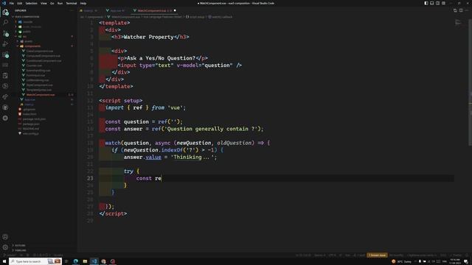The height and width of the screenshot is (265, 472).
Task: Click the taskbar clock
Action: (x=455, y=261)
